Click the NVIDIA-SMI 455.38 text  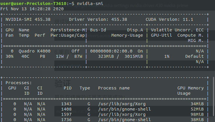coord(28,19)
